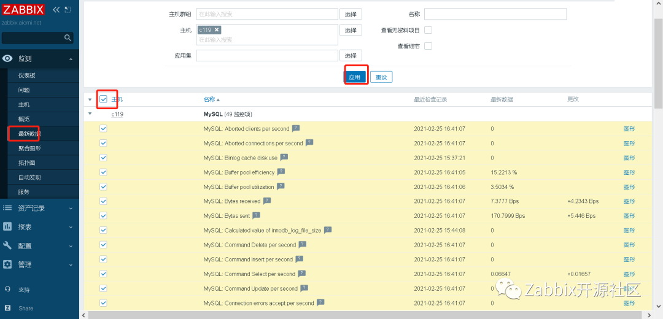The height and width of the screenshot is (319, 663).
Task: Click 选择 button for 主机群组
Action: pos(351,14)
